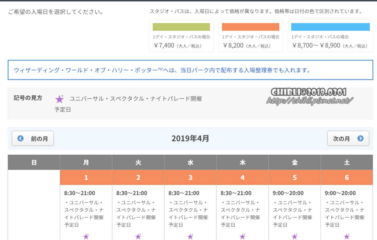
Task: Click the orange ¥8,200 price swatch
Action: tap(250, 27)
